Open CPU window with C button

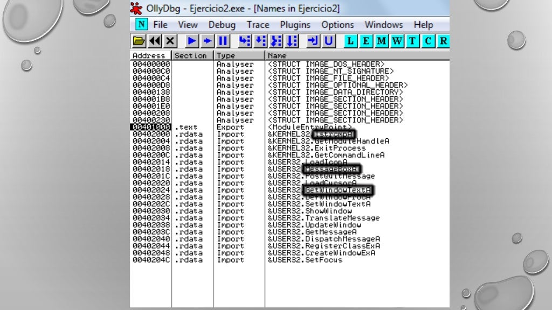click(x=427, y=41)
